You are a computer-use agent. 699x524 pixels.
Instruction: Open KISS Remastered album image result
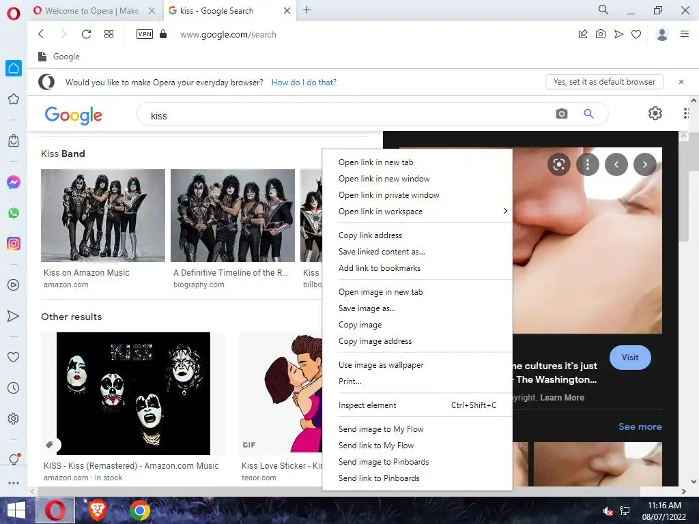point(133,394)
